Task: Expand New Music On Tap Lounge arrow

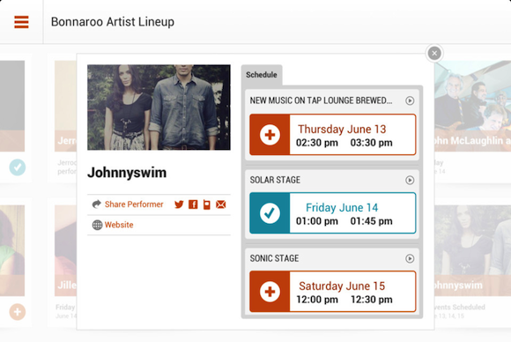Action: [410, 100]
